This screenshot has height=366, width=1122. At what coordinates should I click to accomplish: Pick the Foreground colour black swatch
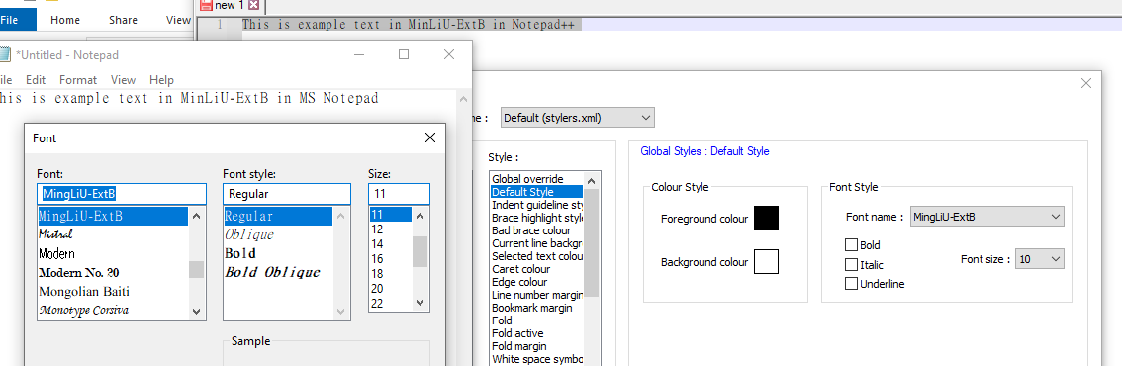766,218
